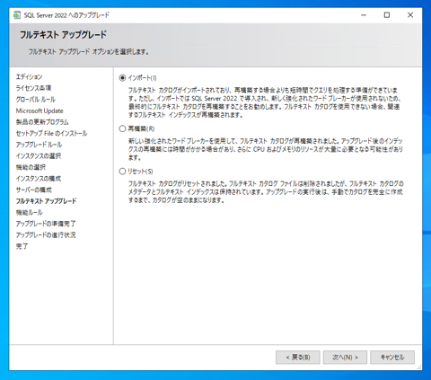Viewport: 431px width, 380px height.
Task: Click the window title SQL Server 2022 へのアップグレード
Action: coord(66,15)
